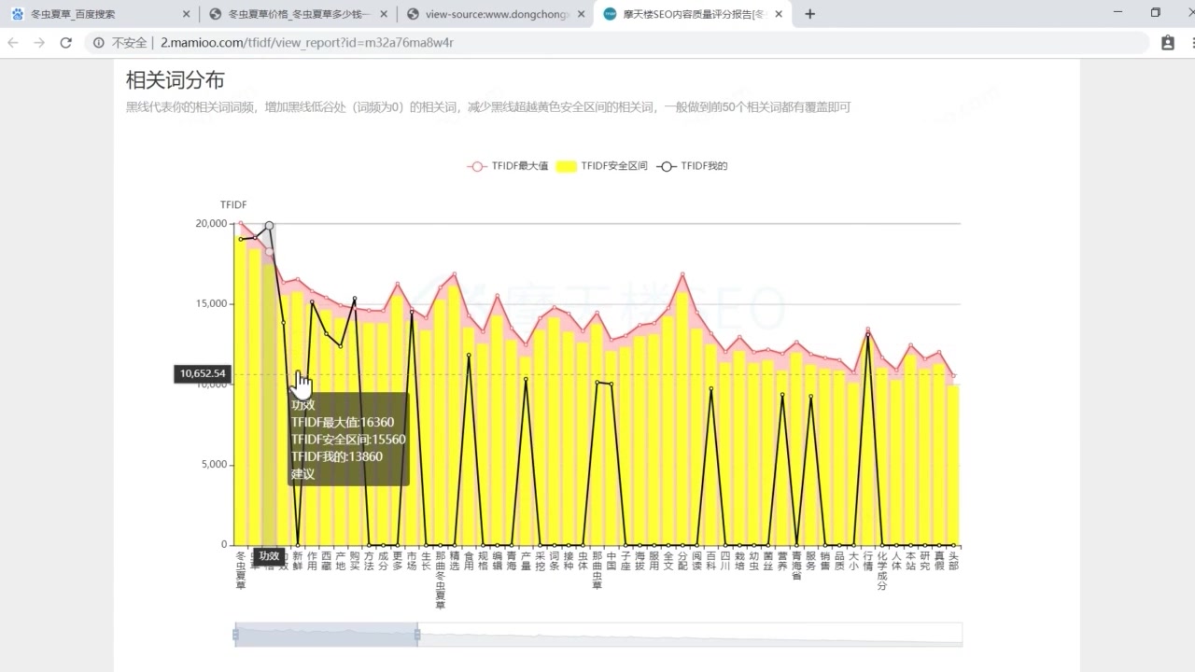This screenshot has width=1195, height=672.
Task: Close the 摩天楼SEO内容质量评分报告 tab
Action: tap(779, 14)
